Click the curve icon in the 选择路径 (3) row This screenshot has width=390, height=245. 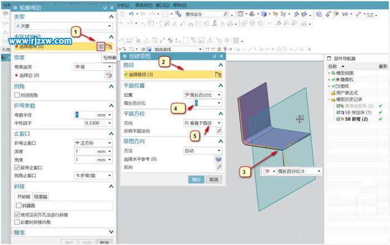click(218, 74)
